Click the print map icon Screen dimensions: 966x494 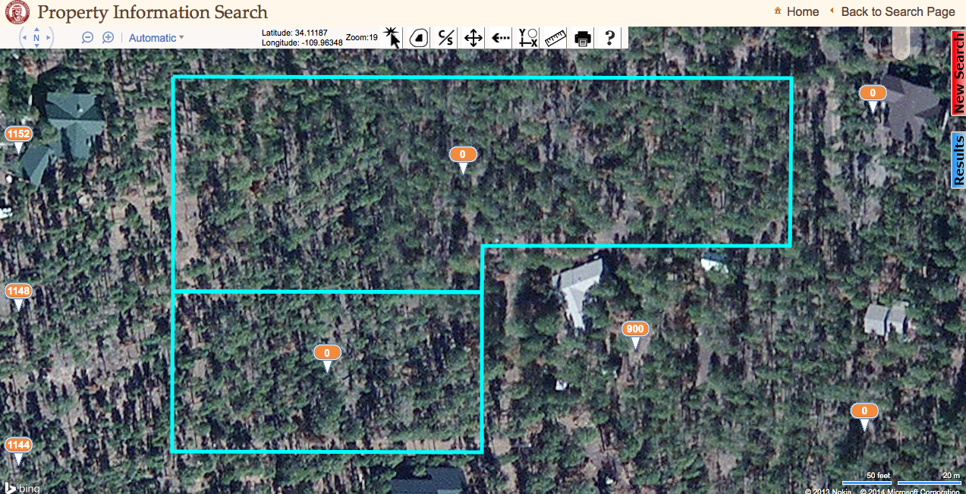[x=581, y=37]
